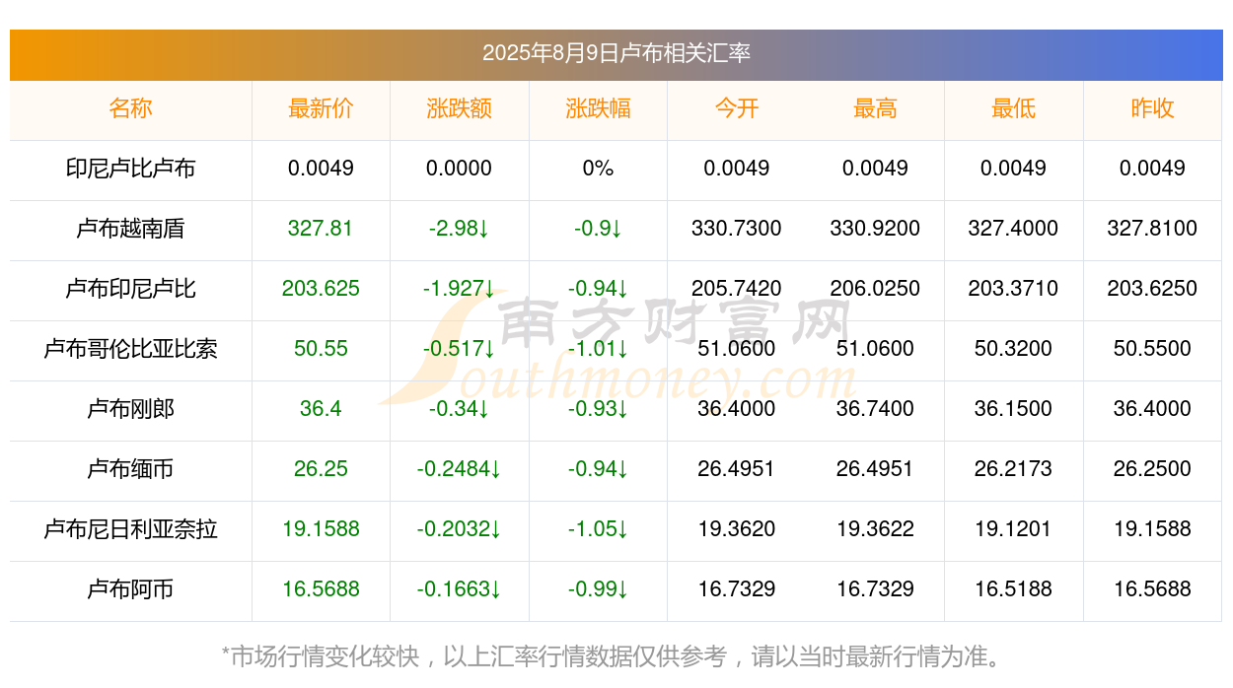
Task: Click percent change -0.93↓
Action: coord(598,409)
